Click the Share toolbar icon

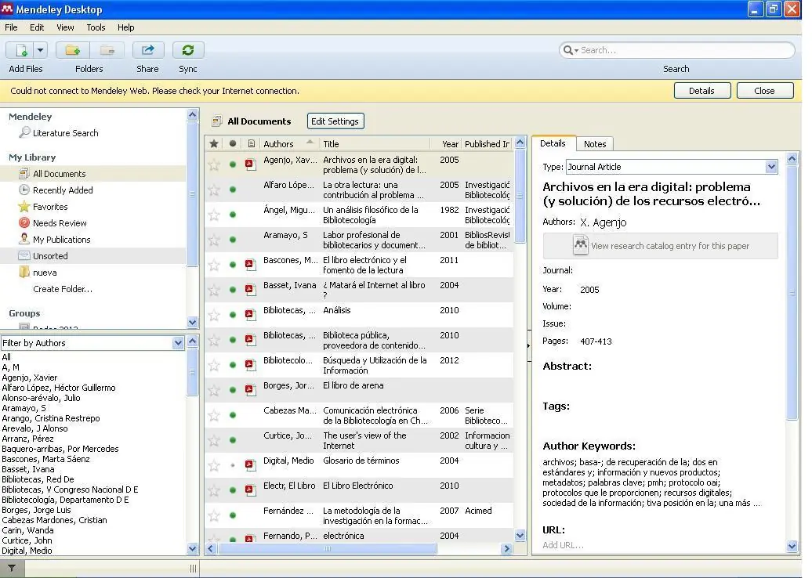(148, 50)
